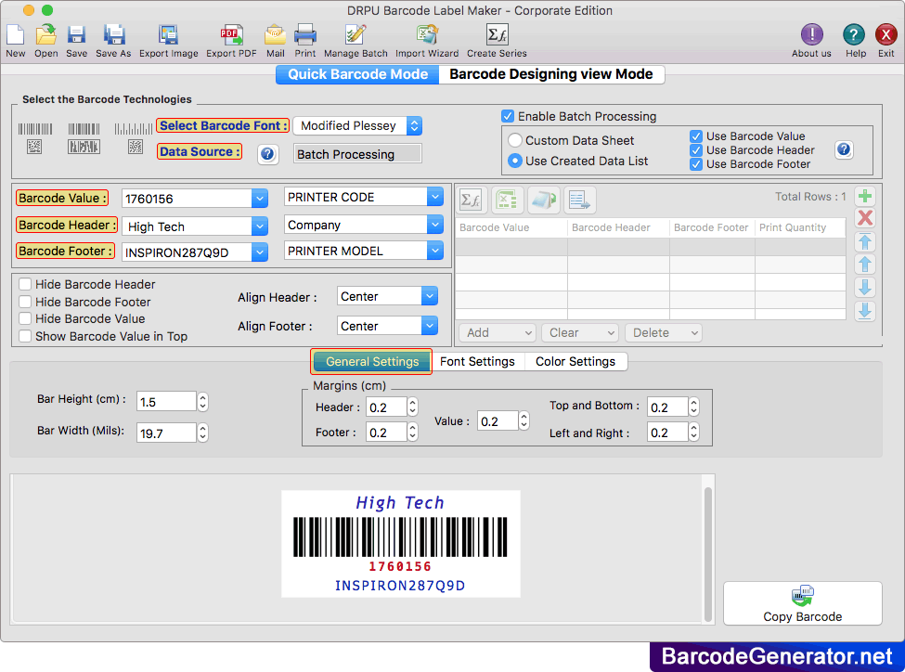Open the Clear dropdown button
This screenshot has height=672, width=905.
[580, 332]
